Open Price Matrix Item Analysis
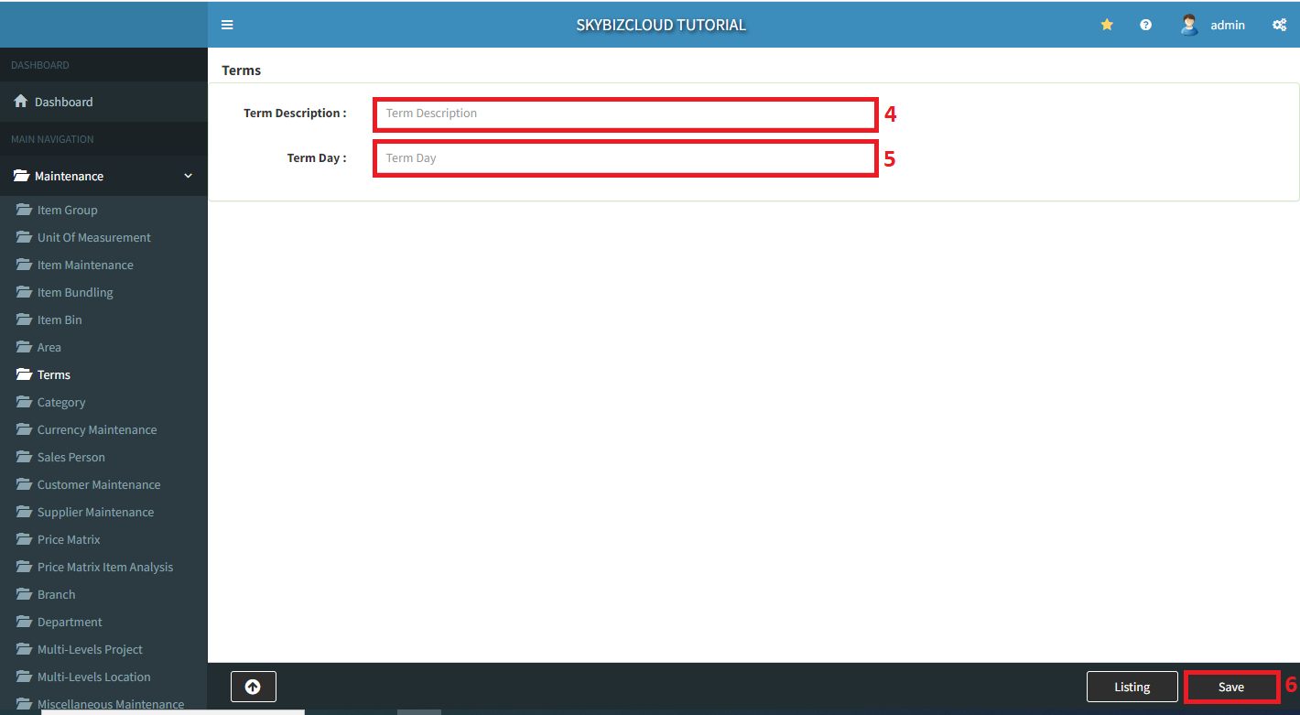1300x715 pixels. point(105,567)
